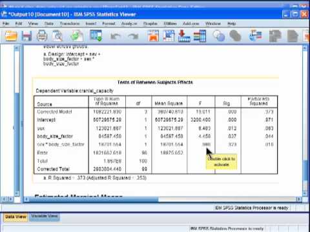The height and width of the screenshot is (232, 310).
Task: Click the F column header
Action: 200,104
